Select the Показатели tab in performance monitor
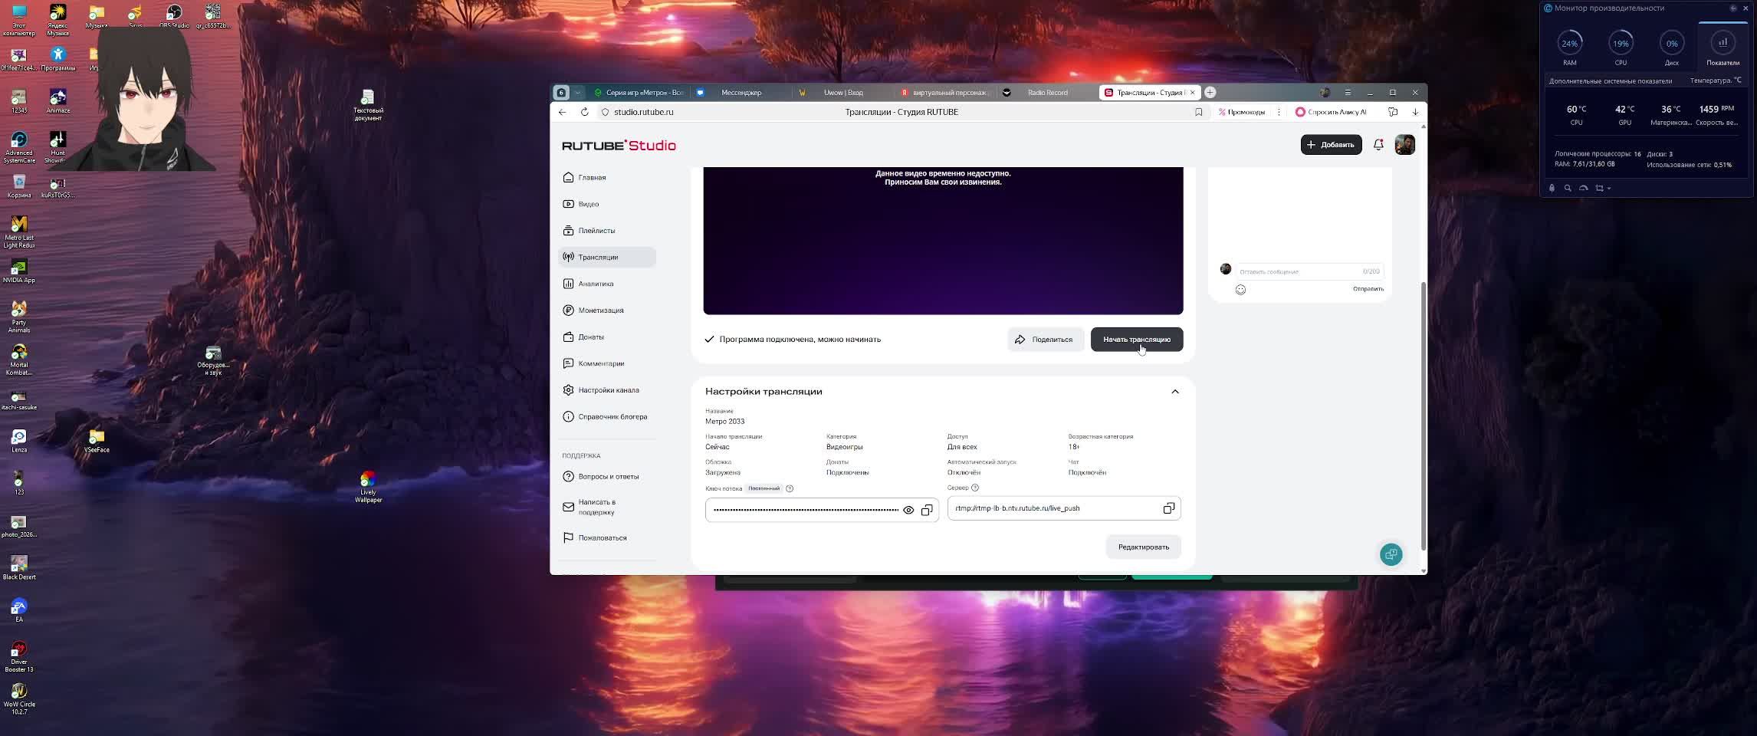Screen dimensions: 1757x736 click(1723, 48)
